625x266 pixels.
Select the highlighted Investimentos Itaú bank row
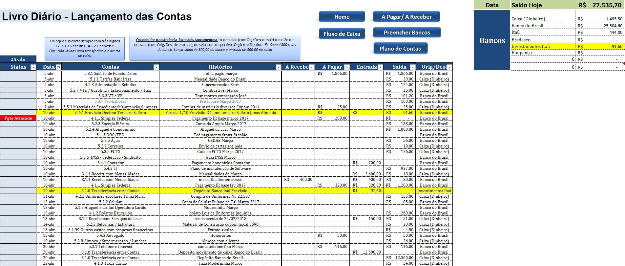coord(567,46)
